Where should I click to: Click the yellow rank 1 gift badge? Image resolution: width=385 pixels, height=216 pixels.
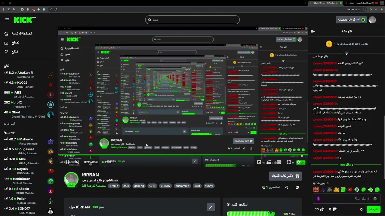tap(329, 44)
